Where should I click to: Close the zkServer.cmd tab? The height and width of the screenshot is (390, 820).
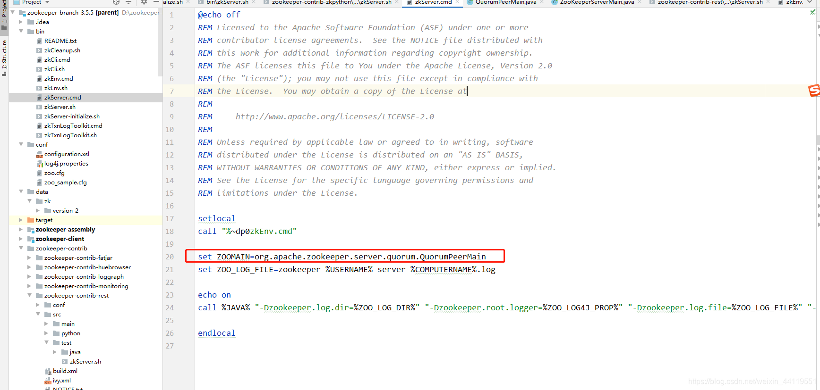457,2
